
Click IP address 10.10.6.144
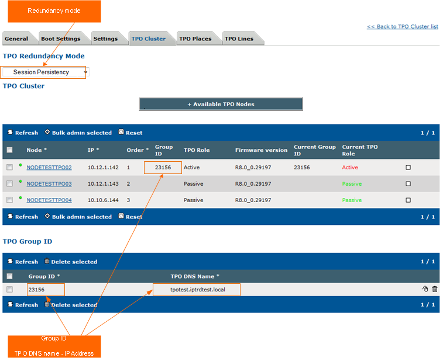click(x=103, y=200)
